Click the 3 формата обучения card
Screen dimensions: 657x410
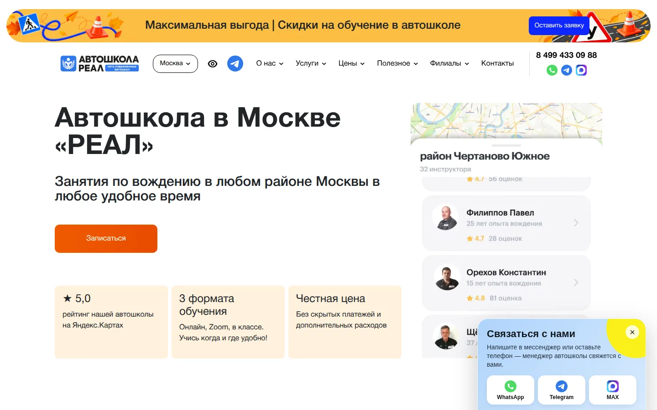coord(228,322)
